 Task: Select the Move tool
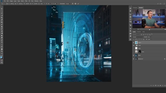pos(2,9)
